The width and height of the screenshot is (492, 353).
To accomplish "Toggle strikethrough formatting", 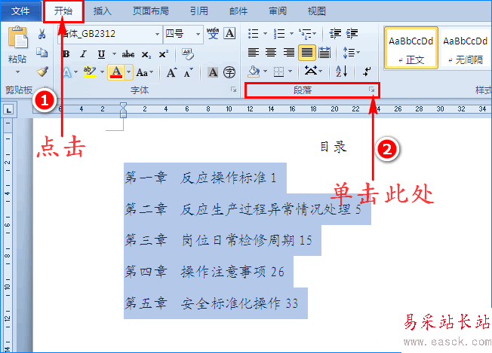I will (128, 54).
